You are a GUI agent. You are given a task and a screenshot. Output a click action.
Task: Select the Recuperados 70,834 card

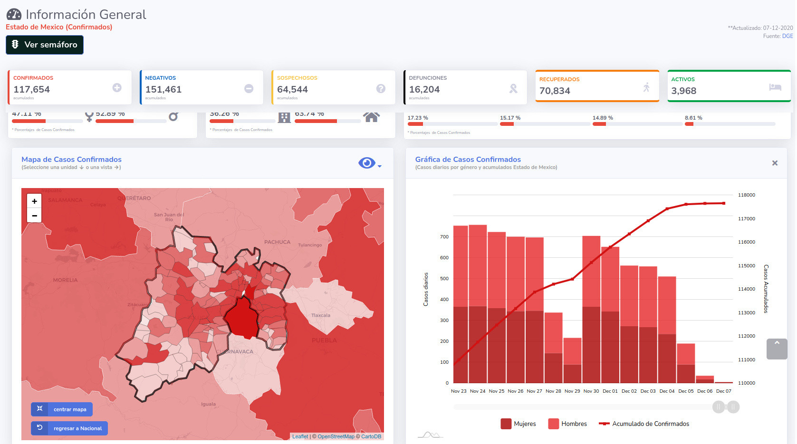597,86
